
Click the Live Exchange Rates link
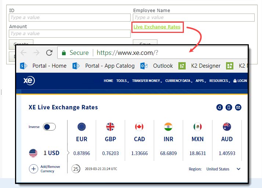click(157, 27)
